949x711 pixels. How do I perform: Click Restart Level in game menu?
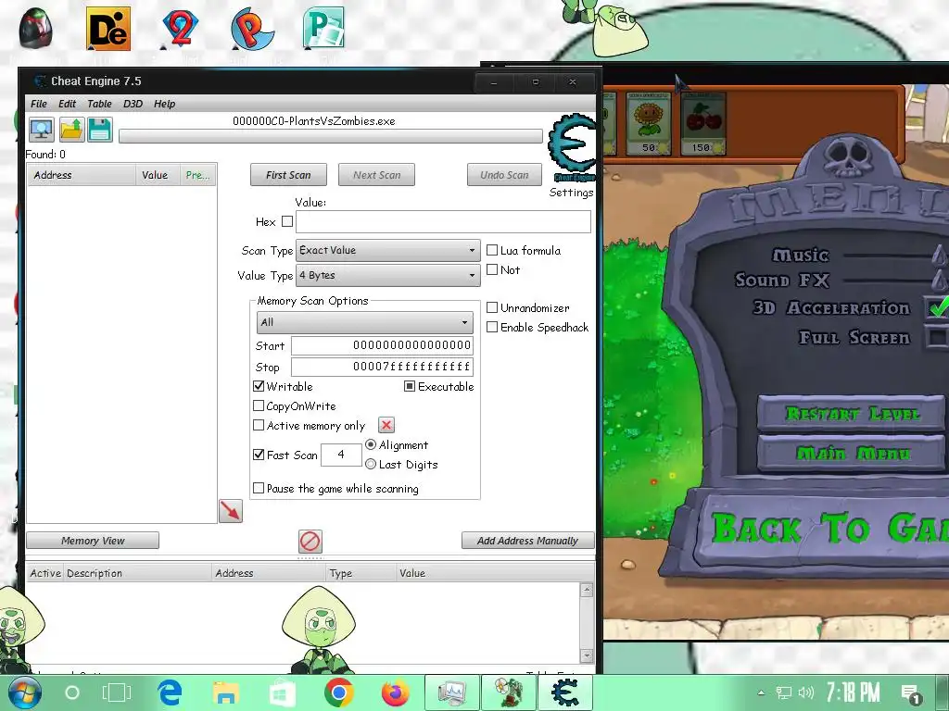(x=852, y=414)
